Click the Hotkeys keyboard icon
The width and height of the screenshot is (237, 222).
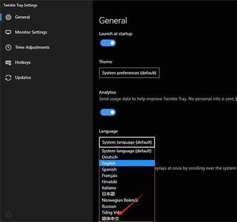tap(8, 63)
